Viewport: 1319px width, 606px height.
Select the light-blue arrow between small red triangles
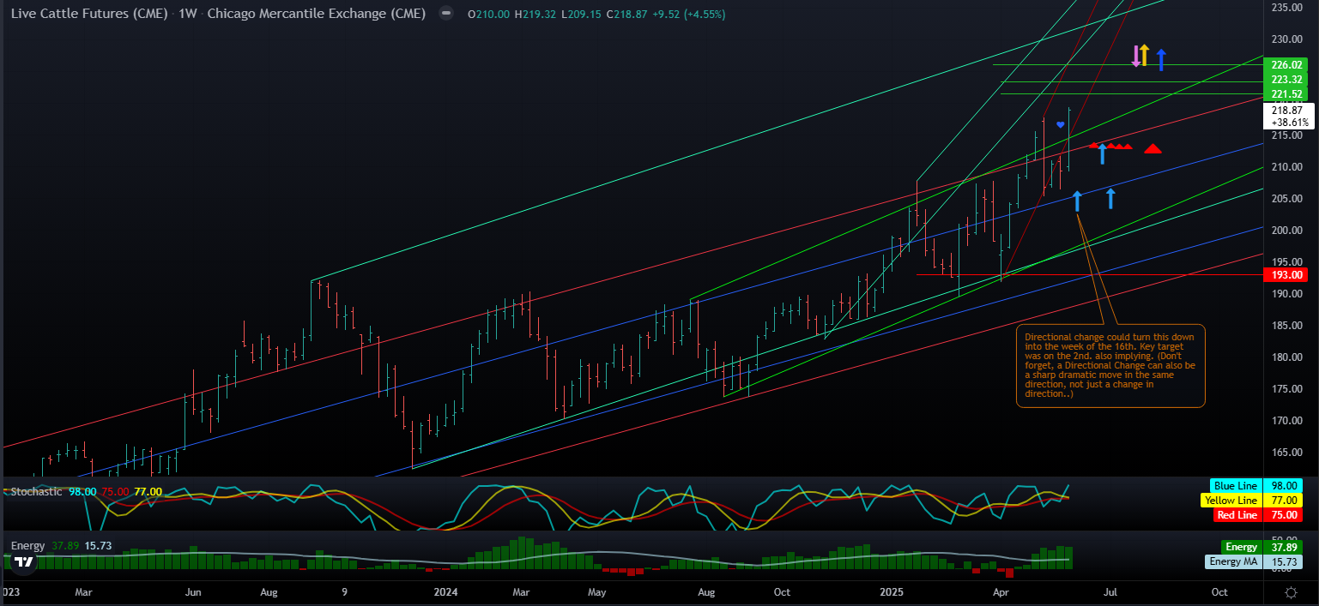tap(1102, 154)
